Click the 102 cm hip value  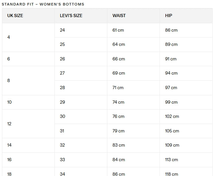click(x=172, y=117)
